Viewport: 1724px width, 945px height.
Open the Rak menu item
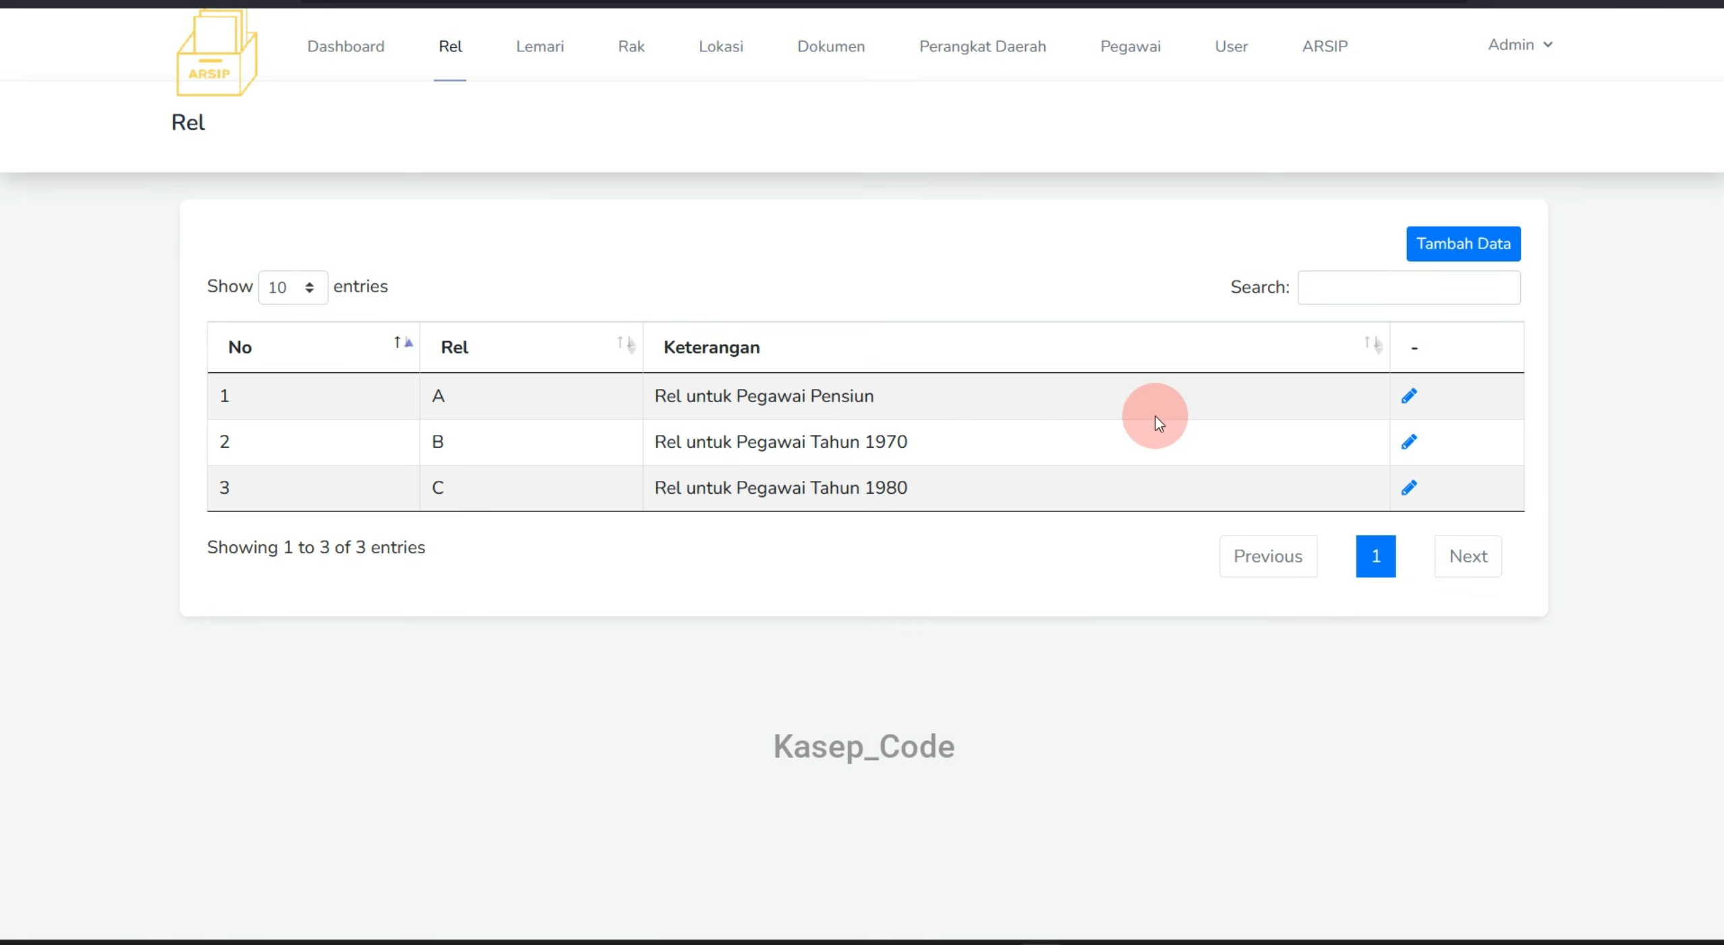pos(631,47)
